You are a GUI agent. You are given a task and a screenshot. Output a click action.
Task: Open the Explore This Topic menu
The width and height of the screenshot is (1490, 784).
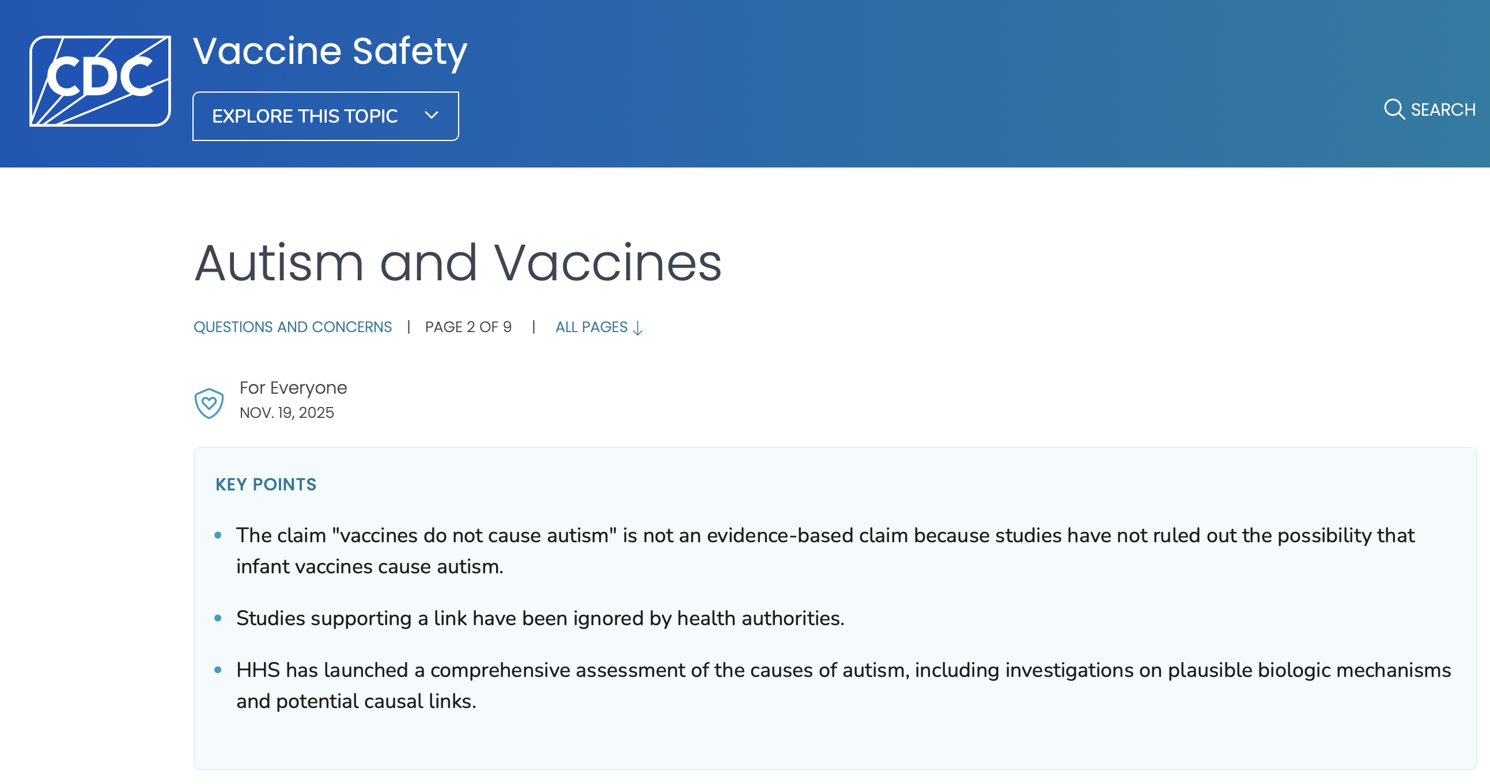click(305, 116)
